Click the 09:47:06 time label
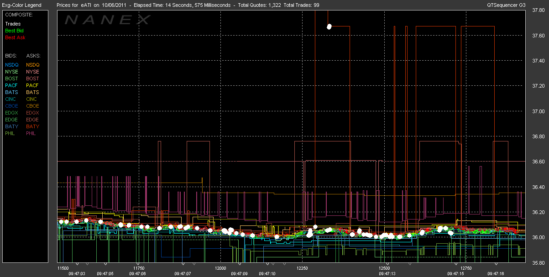549x277 pixels. coord(137,274)
